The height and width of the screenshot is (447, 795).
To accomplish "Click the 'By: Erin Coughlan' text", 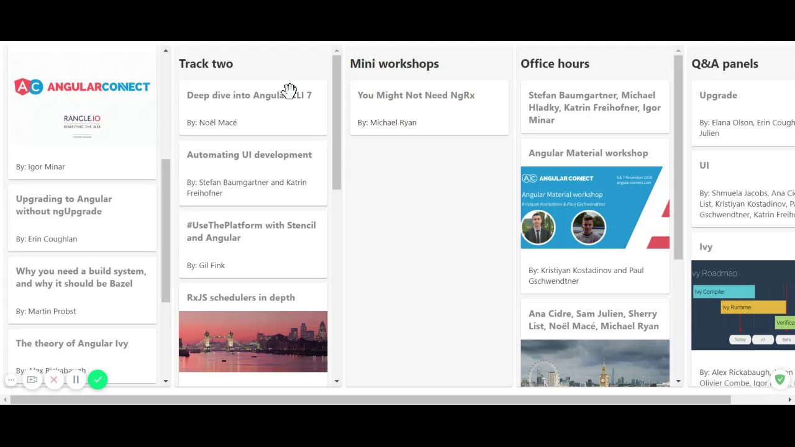I will 47,238.
